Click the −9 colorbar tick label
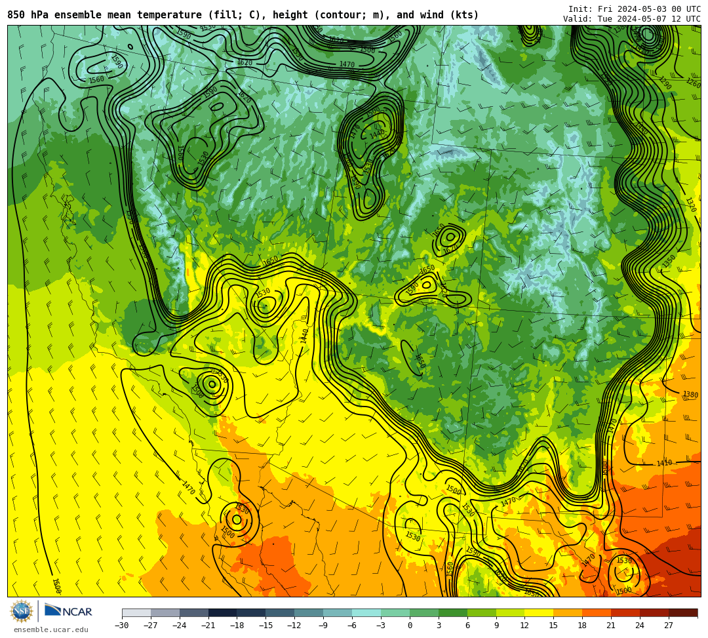708x638 pixels. coord(323,626)
